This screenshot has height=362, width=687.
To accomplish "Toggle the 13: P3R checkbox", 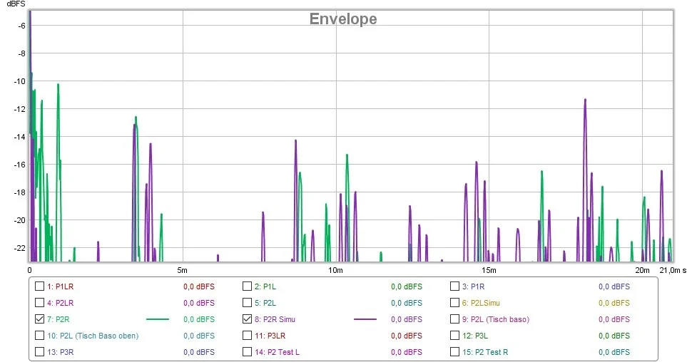I will click(39, 351).
